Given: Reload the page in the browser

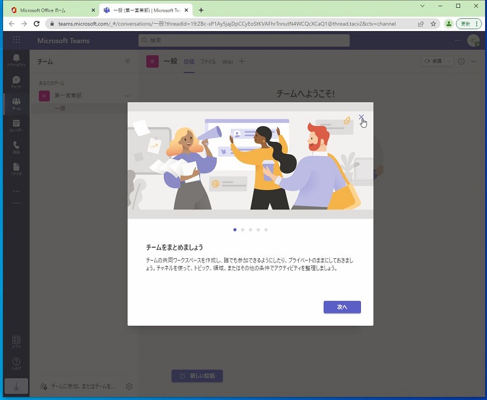Looking at the screenshot, I should pyautogui.click(x=37, y=24).
